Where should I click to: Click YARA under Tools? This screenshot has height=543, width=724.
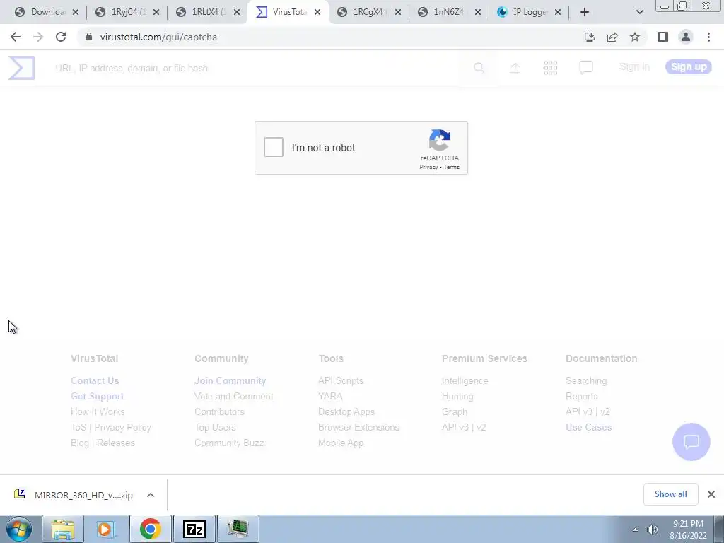330,396
